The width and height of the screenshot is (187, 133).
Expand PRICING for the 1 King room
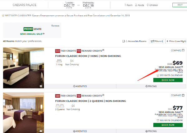pos(151,86)
